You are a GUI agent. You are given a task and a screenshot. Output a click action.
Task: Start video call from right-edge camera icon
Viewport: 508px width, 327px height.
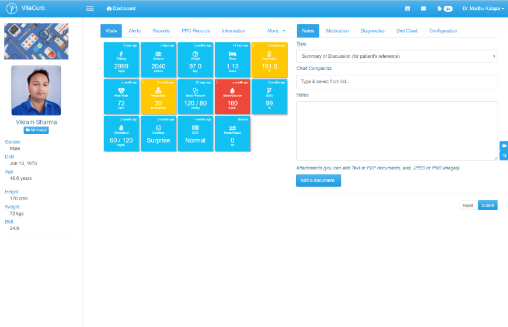[x=504, y=145]
